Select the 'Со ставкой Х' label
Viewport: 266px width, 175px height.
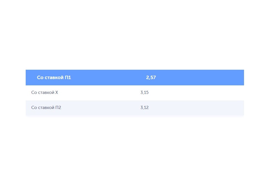pyautogui.click(x=45, y=92)
